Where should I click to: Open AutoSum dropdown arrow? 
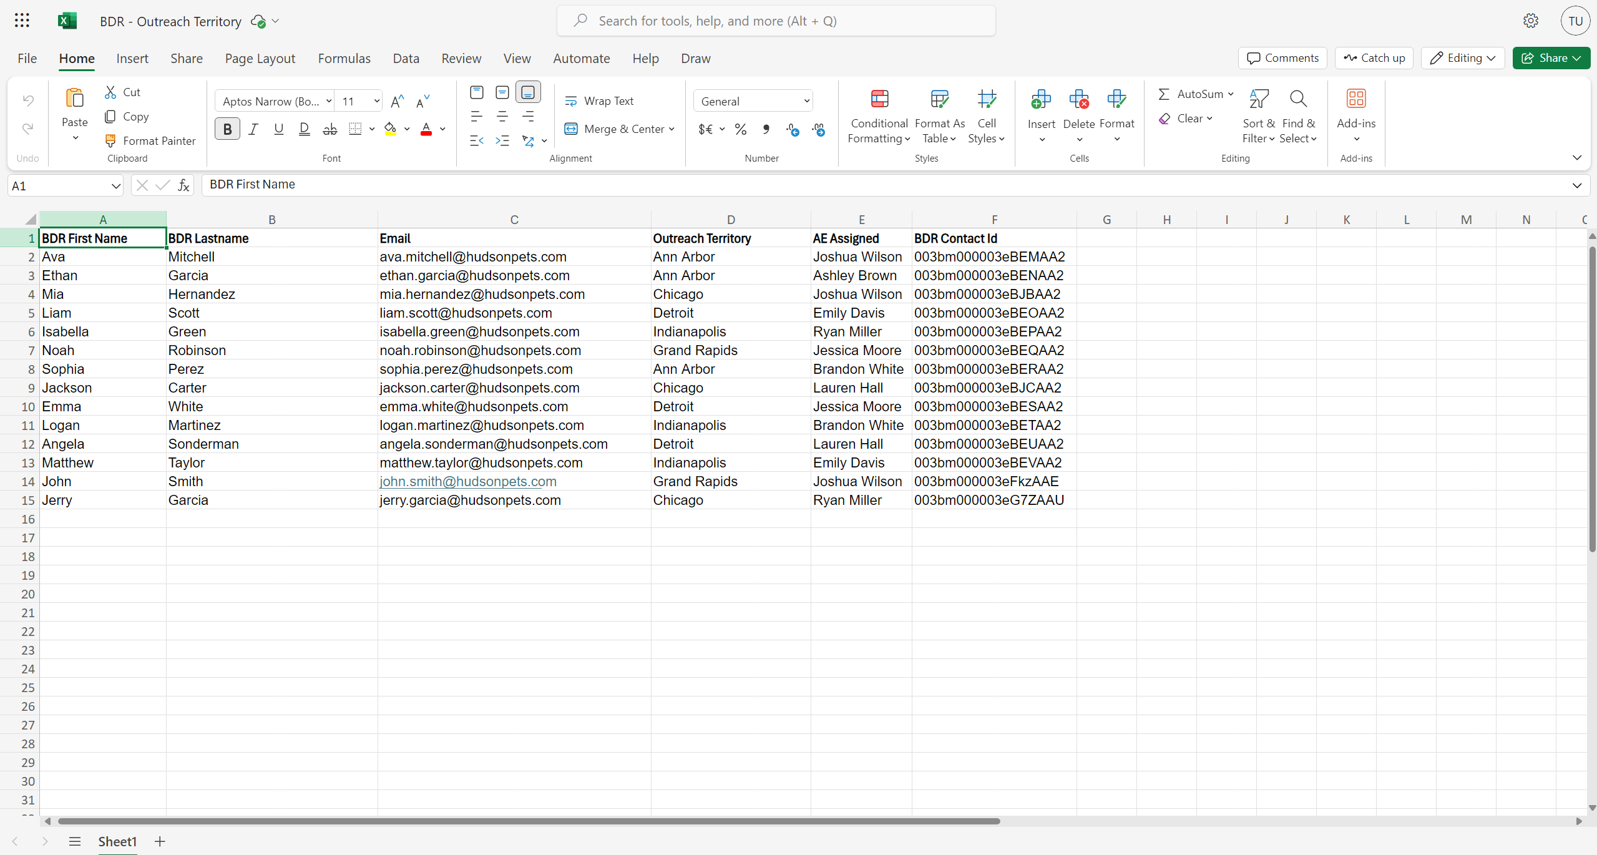tap(1231, 94)
